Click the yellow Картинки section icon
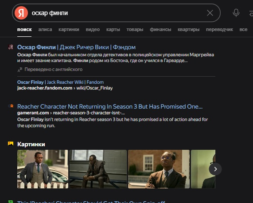This screenshot has height=203, width=253. (x=11, y=144)
